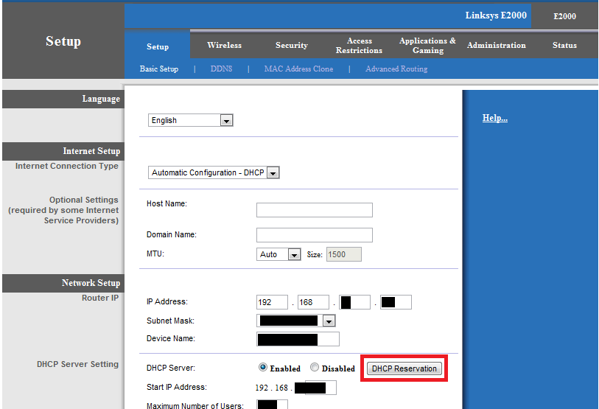Viewport: 599px width, 409px height.
Task: Expand the Internet Connection Type dropdown
Action: coord(214,172)
